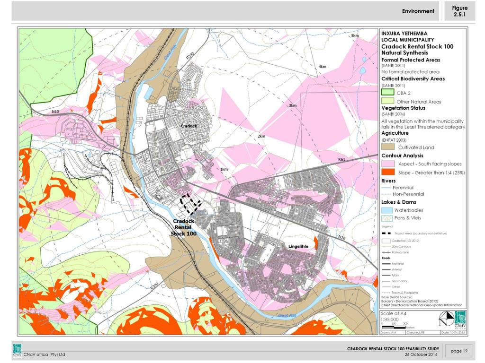The height and width of the screenshot is (363, 485).
Task: Click the Cradock Rental Stock 100 map label
Action: click(184, 227)
